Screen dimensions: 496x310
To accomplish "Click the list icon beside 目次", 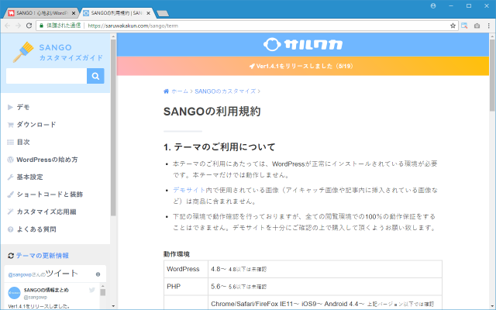I will click(10, 142).
